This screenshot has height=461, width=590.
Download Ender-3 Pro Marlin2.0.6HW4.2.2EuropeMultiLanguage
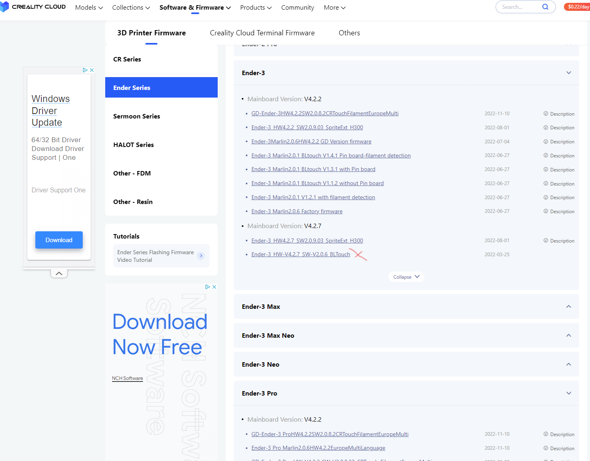pos(318,448)
